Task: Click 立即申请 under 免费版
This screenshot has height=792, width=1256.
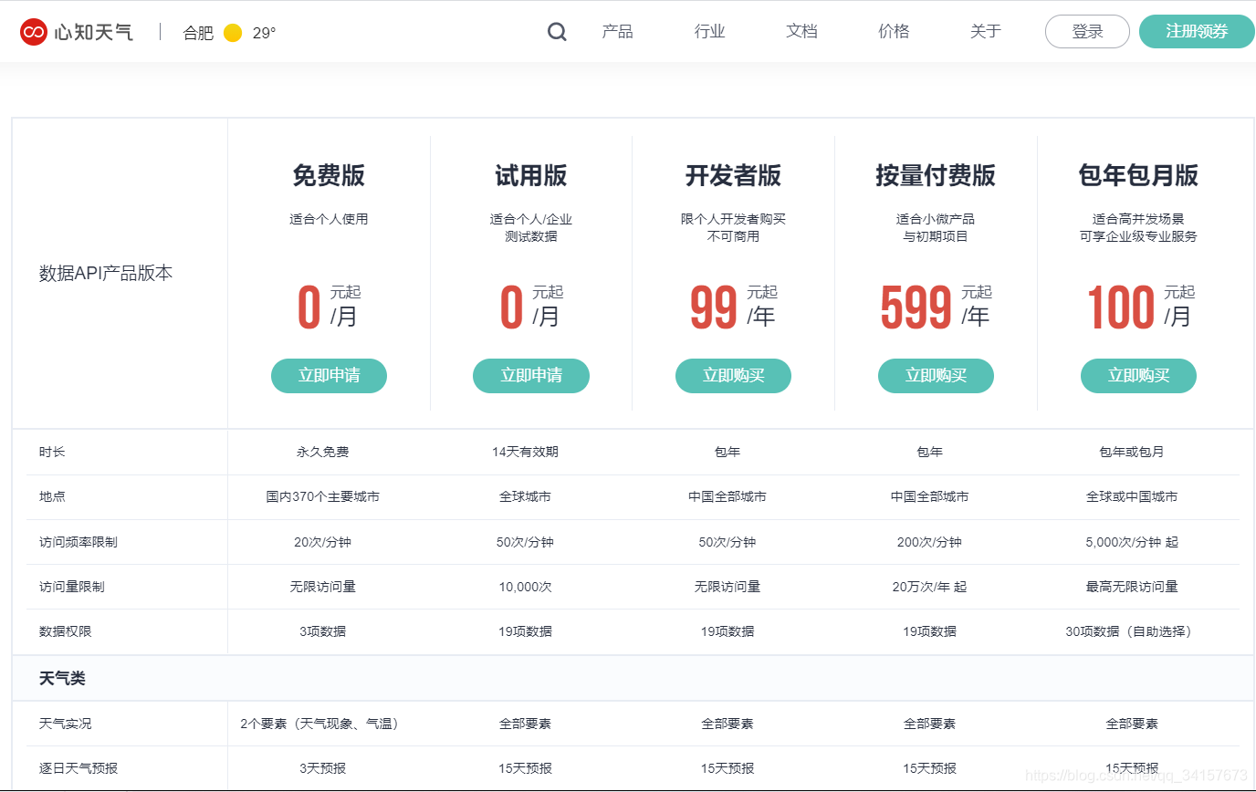Action: click(x=329, y=376)
